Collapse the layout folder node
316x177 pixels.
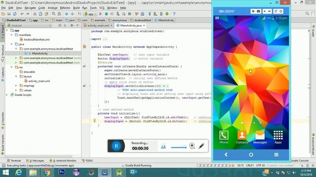(16, 77)
